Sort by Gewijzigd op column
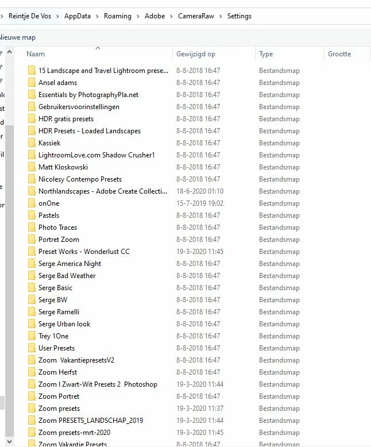371x447 pixels. click(x=196, y=54)
